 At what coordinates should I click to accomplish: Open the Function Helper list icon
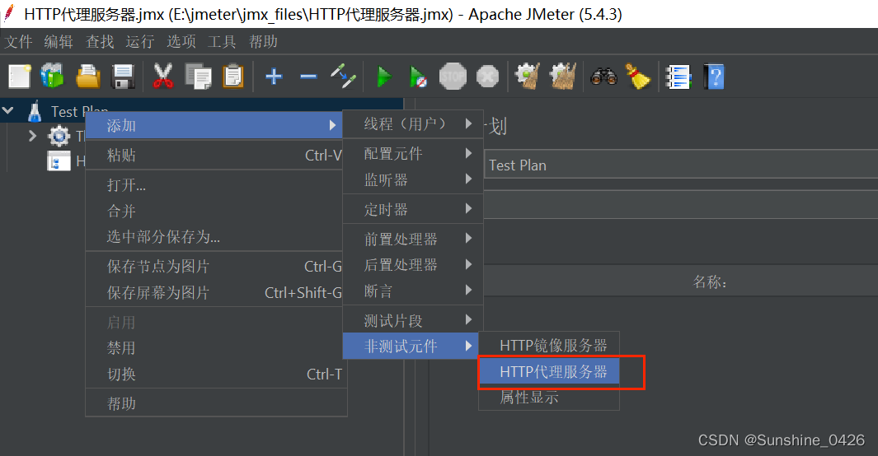(678, 77)
